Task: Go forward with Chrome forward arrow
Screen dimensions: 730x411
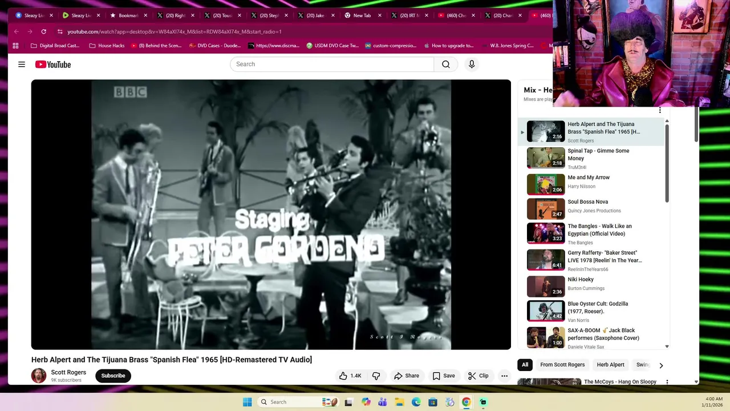Action: click(30, 31)
